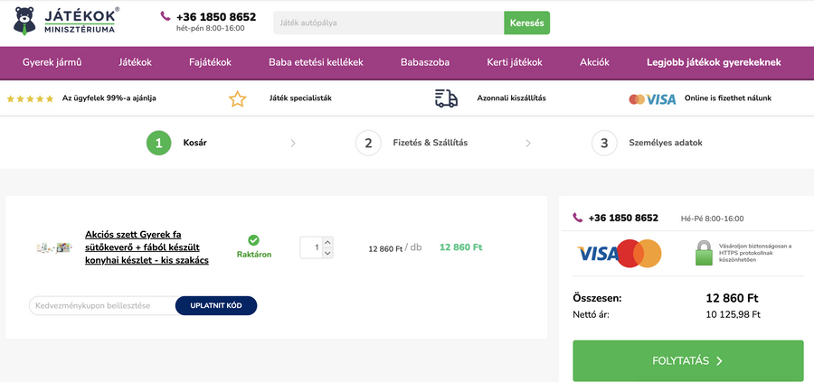The height and width of the screenshot is (382, 814).
Task: Open the Gyerek jármű menu
Action: click(52, 62)
